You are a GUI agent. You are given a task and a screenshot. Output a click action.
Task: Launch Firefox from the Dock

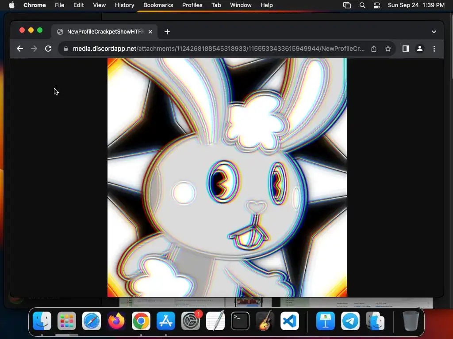click(116, 321)
